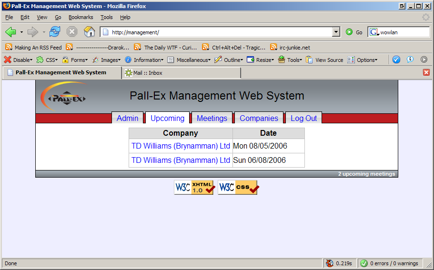Open the Tools menu in menu bar
Viewport: 434px width, 270px height.
pyautogui.click(x=107, y=17)
